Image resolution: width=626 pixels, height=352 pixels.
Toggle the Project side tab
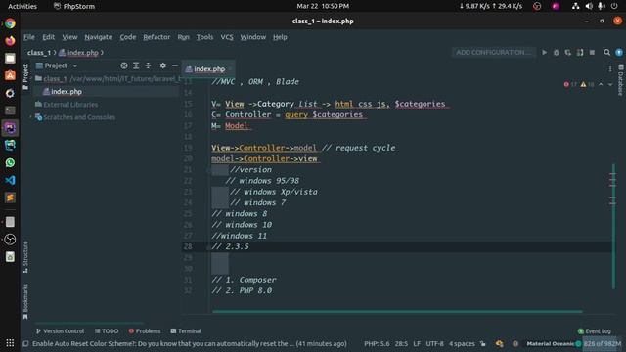click(x=25, y=76)
